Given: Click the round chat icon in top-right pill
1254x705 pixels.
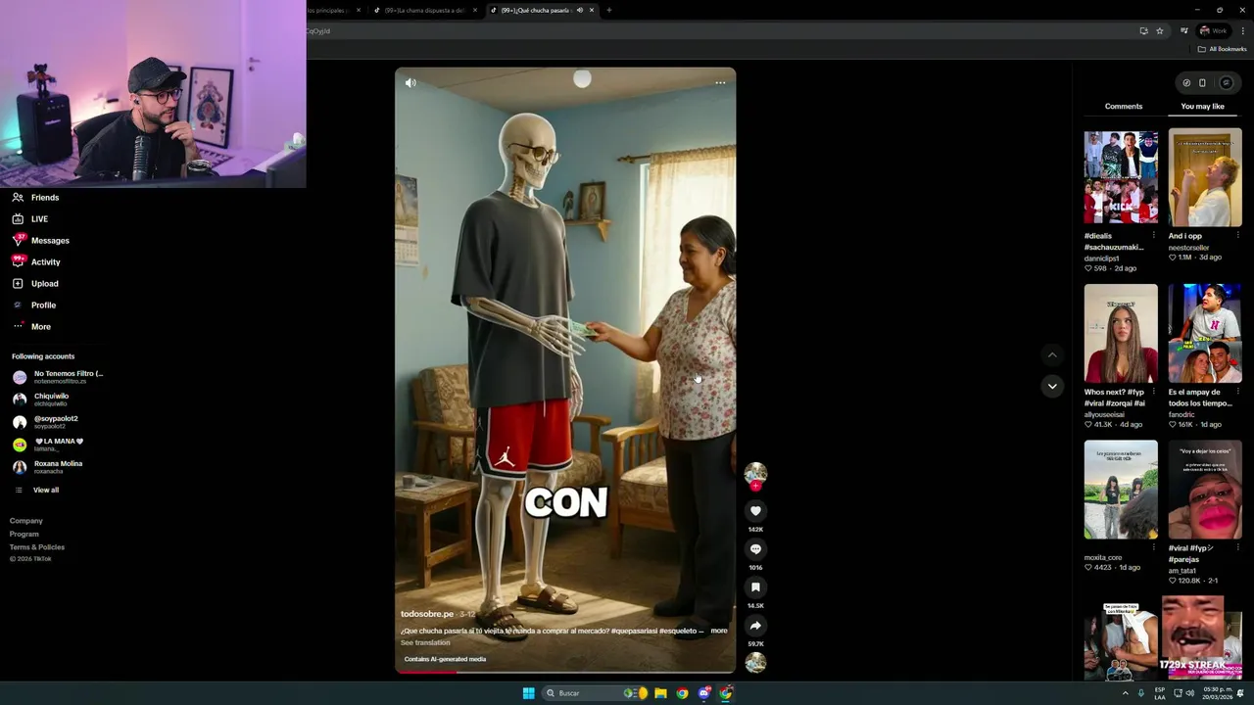Looking at the screenshot, I should coord(1226,83).
